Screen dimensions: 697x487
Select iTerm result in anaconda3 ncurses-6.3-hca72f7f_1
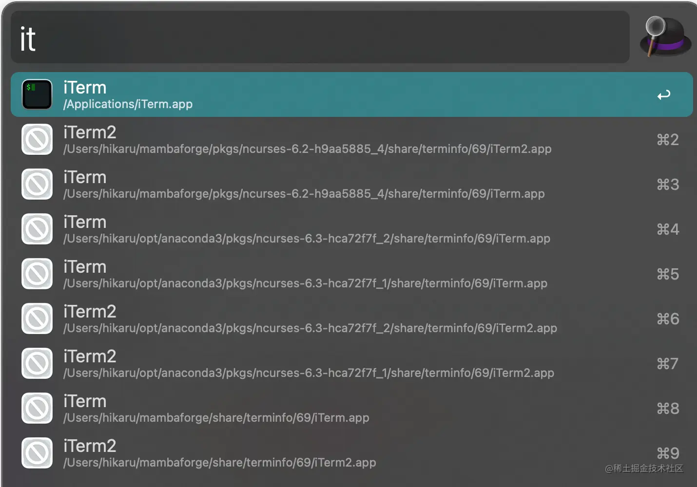click(351, 274)
